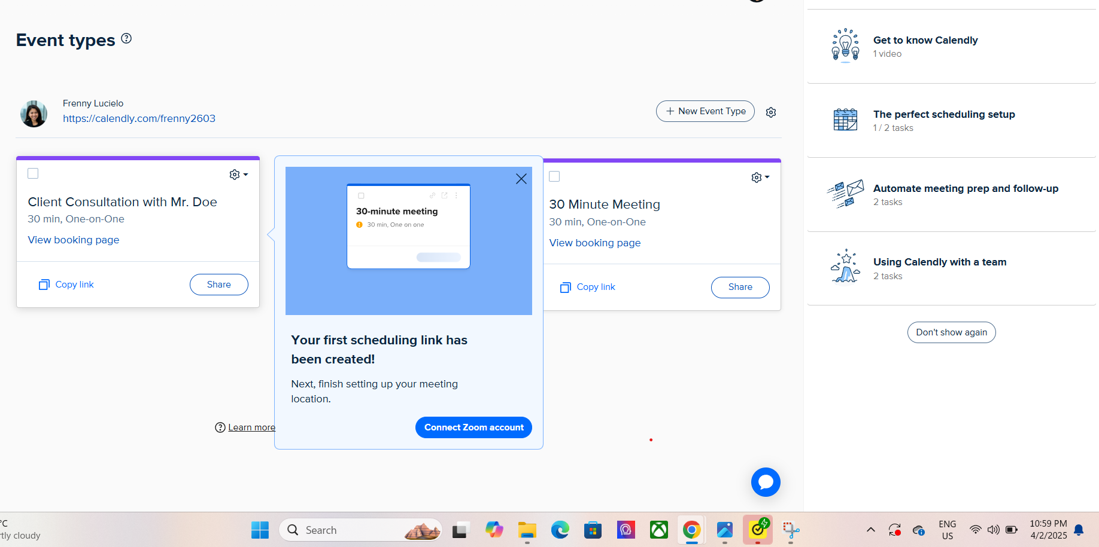View booking page for Client Consultation
This screenshot has width=1099, height=547.
click(74, 240)
